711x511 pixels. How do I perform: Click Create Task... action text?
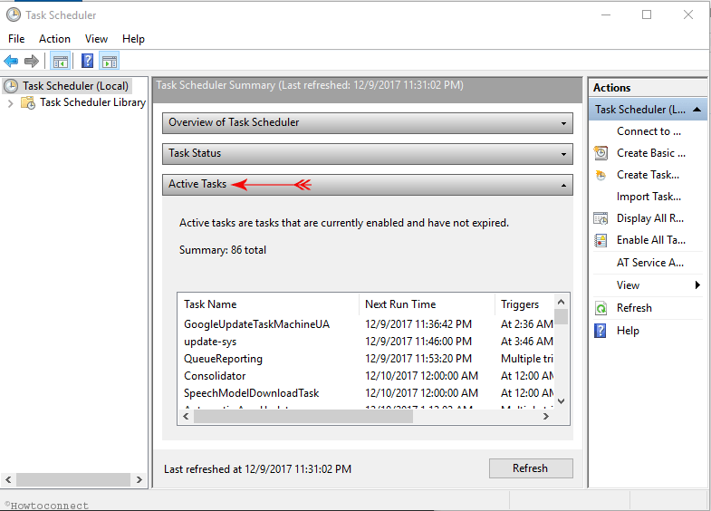click(x=648, y=175)
